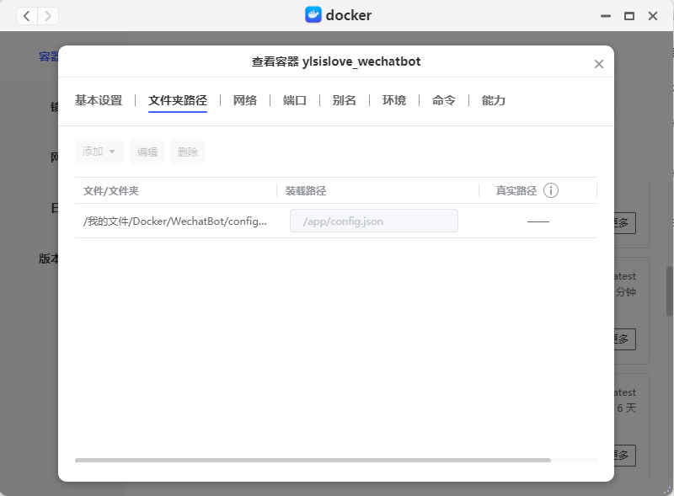Open the 别名 tab

click(345, 100)
